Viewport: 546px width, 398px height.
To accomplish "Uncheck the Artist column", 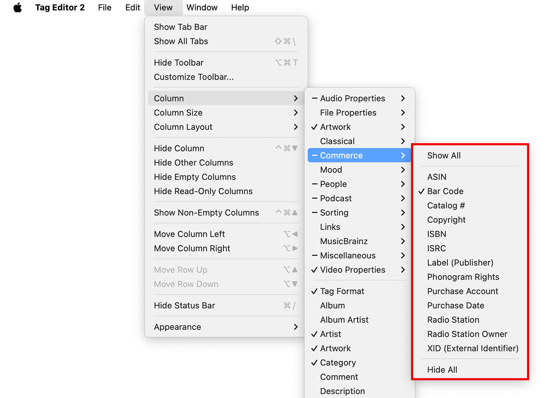I will [359, 334].
